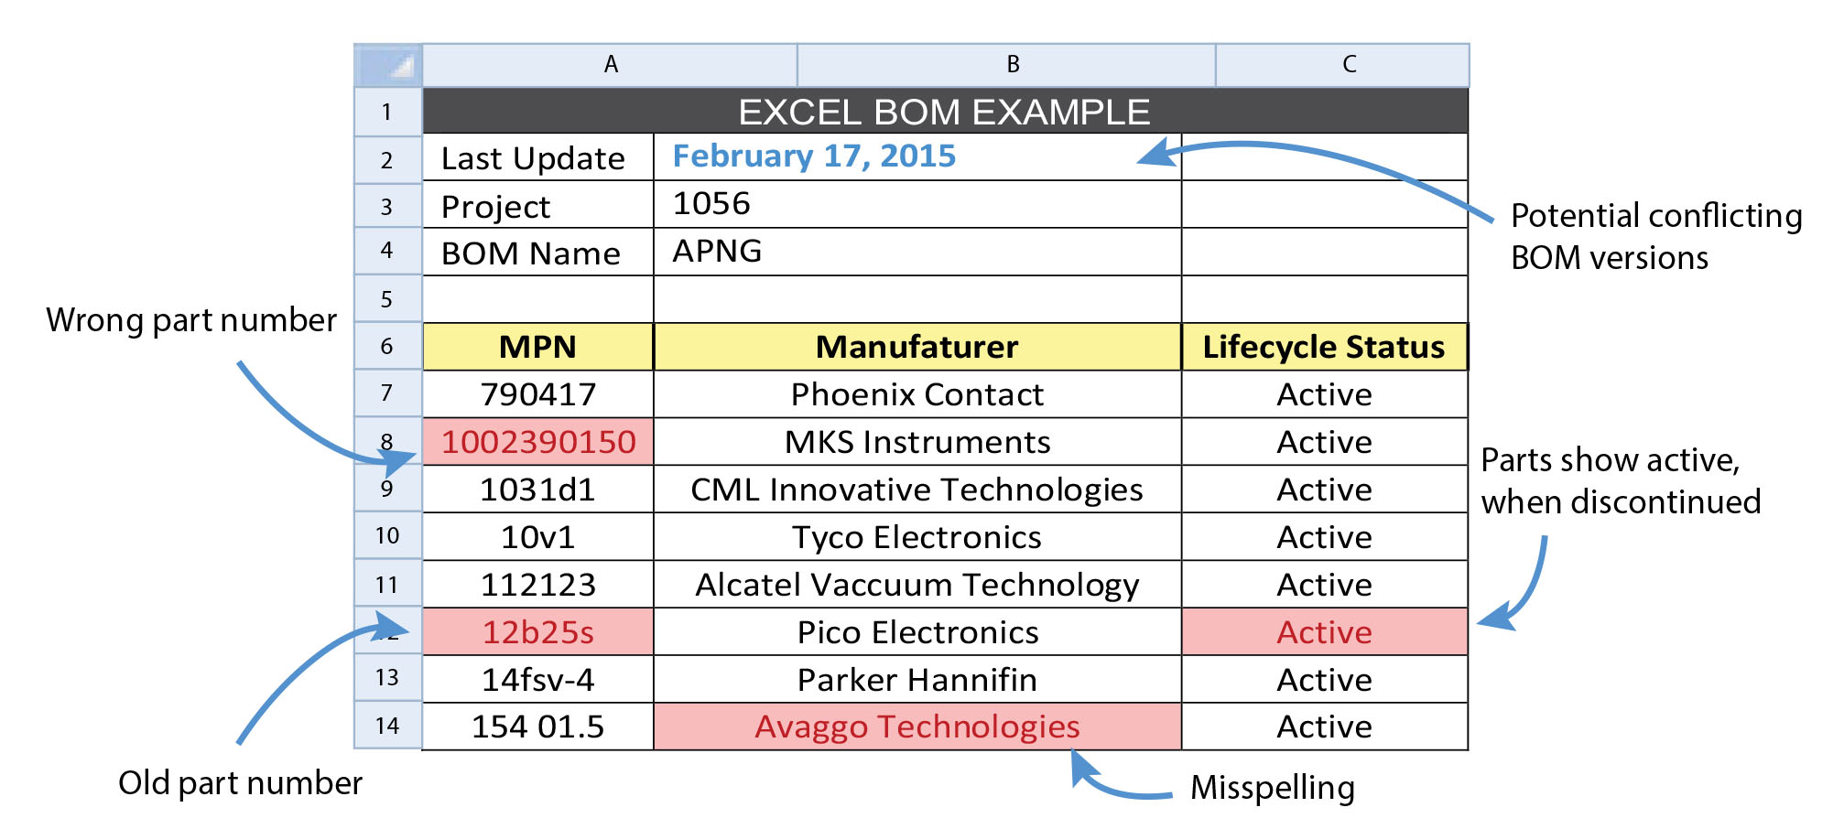This screenshot has width=1844, height=829.
Task: Select MPN cell 154 01.5
Action: pos(538,727)
